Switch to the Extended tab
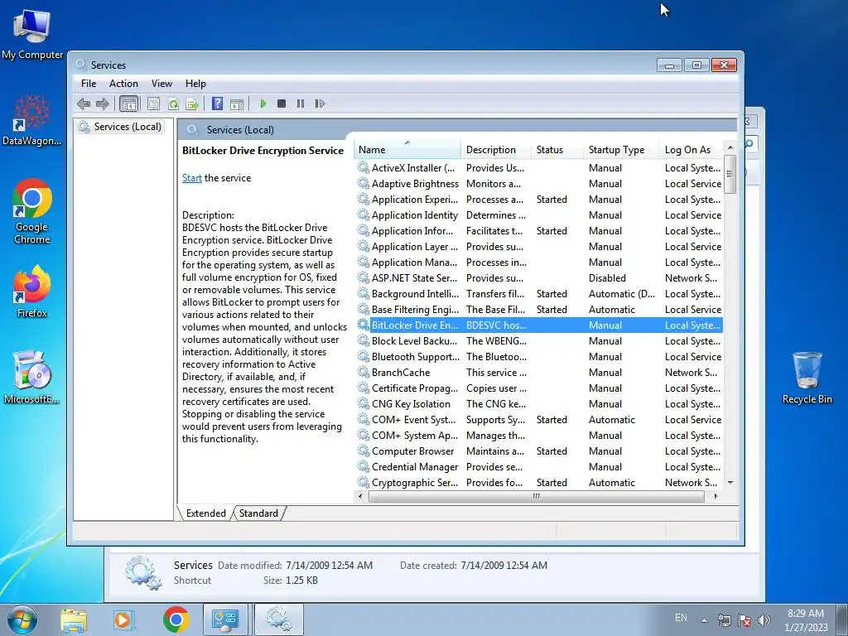The width and height of the screenshot is (848, 636). pos(205,513)
